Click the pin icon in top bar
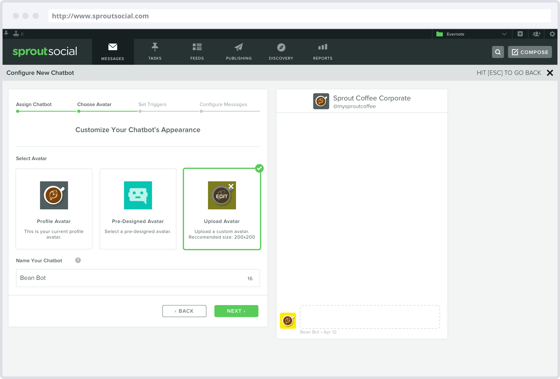Viewport: 560px width, 379px height. pos(6,34)
